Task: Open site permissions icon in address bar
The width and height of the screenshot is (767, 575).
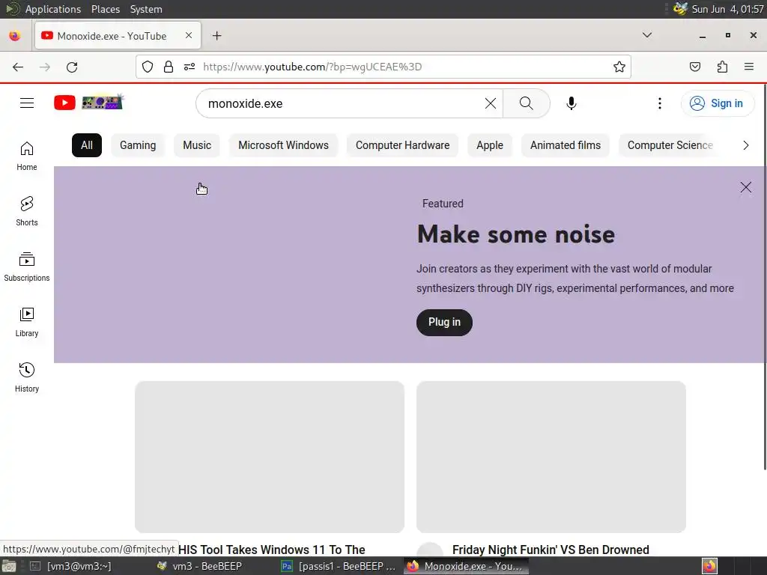Action: pyautogui.click(x=190, y=67)
